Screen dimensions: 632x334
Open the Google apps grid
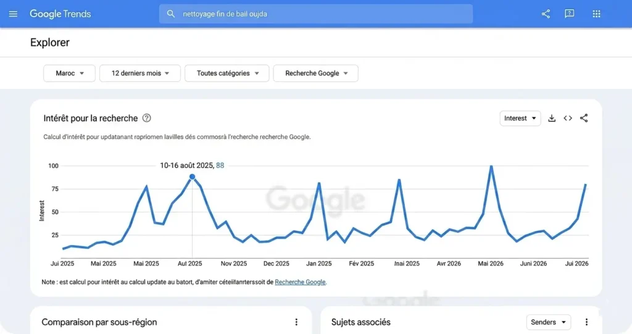coord(596,14)
